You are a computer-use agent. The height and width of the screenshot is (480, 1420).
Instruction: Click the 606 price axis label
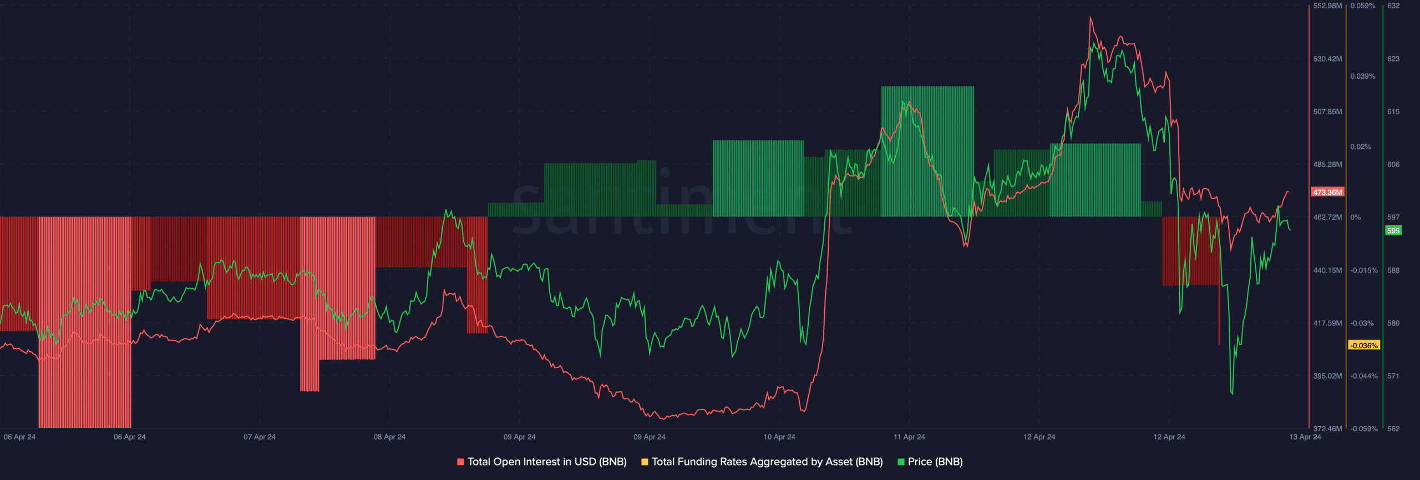(x=1393, y=164)
